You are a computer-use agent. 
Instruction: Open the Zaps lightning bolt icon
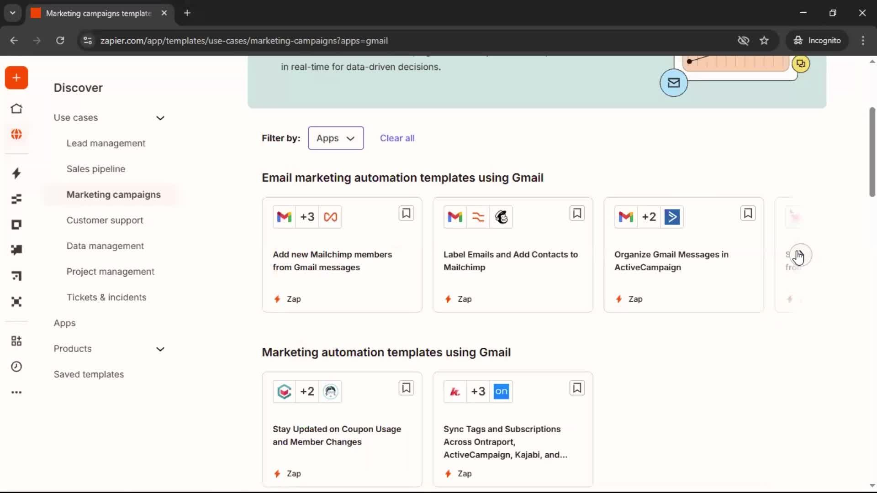16,173
